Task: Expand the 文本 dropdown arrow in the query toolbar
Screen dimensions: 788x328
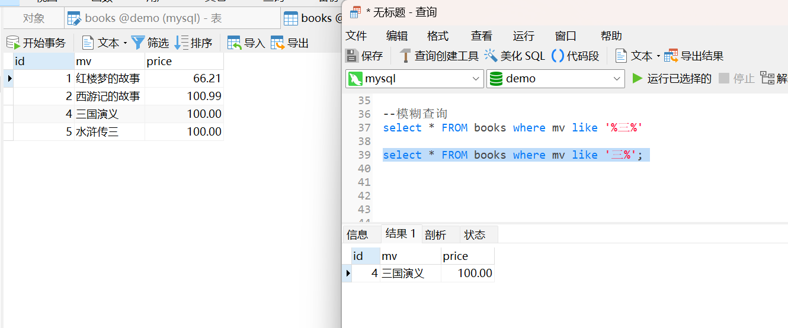Action: coord(658,56)
